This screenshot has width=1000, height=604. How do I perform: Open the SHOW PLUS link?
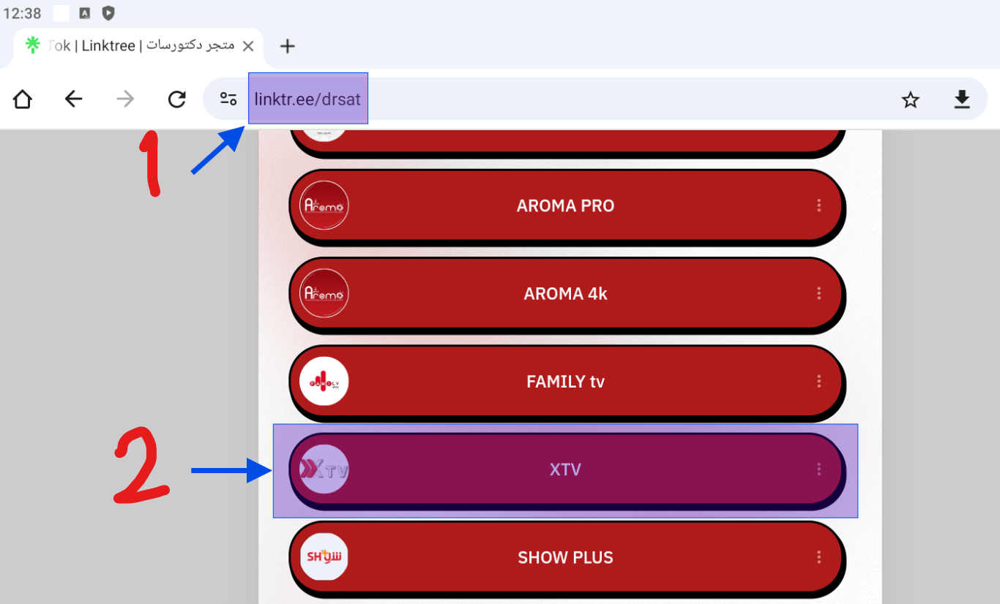565,557
